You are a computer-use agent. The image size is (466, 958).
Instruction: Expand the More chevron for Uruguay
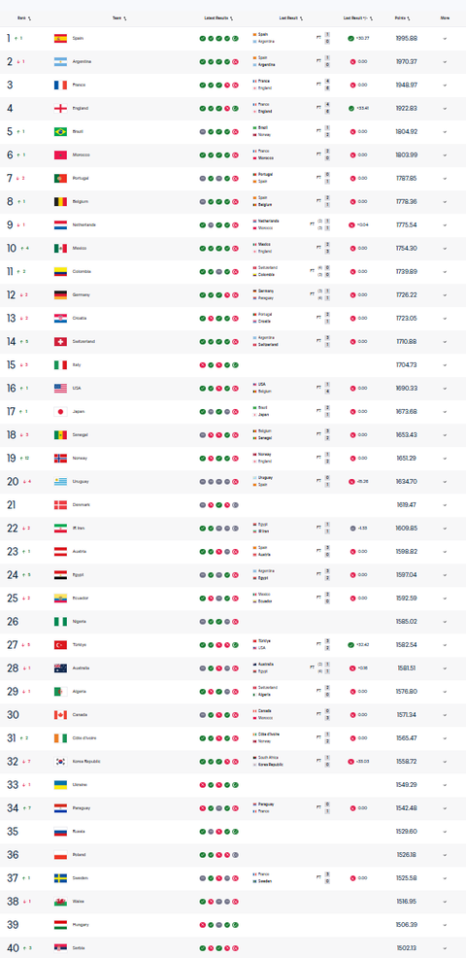pos(445,482)
